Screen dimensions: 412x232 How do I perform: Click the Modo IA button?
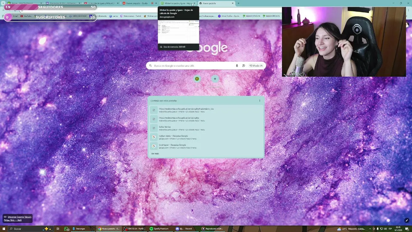[x=256, y=66]
